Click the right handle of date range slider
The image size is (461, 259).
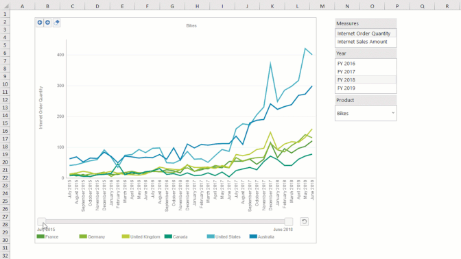point(289,222)
